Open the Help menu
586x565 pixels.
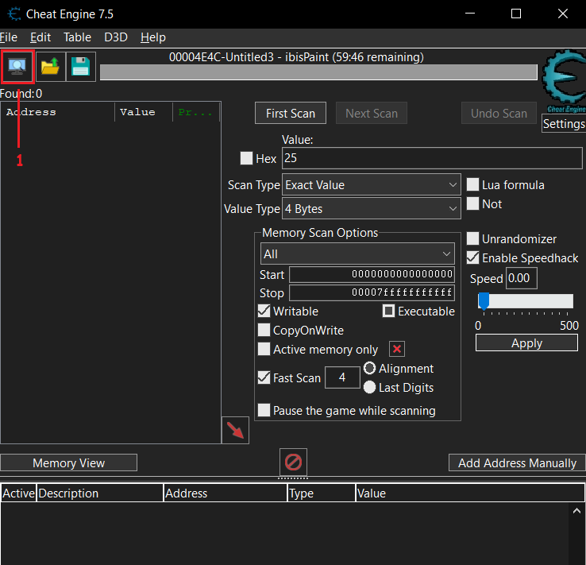(x=153, y=37)
